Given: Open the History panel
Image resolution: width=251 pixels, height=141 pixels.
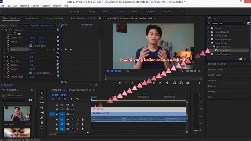Looking at the screenshot, I should [x=211, y=92].
